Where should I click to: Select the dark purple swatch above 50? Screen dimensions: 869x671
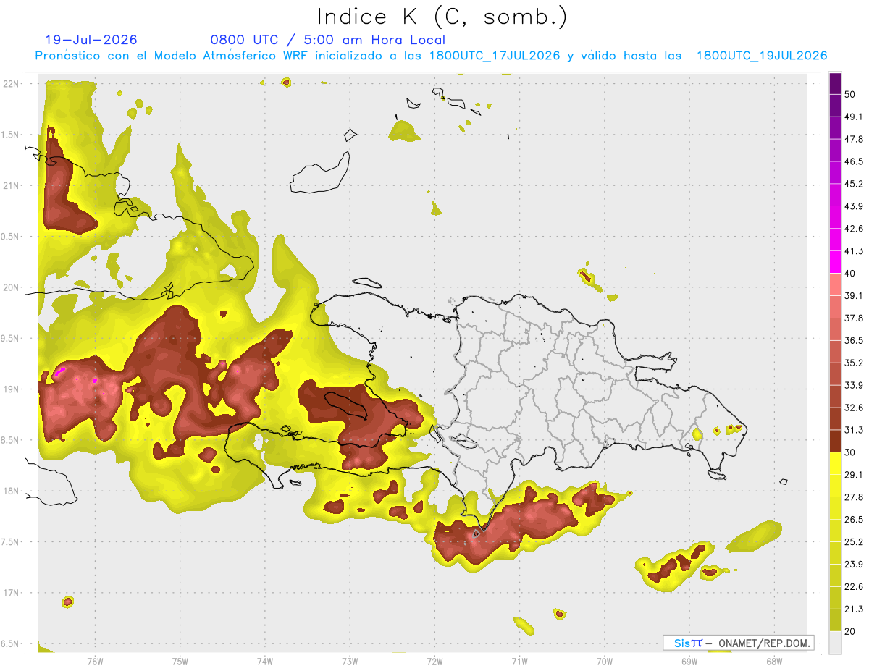pos(836,83)
